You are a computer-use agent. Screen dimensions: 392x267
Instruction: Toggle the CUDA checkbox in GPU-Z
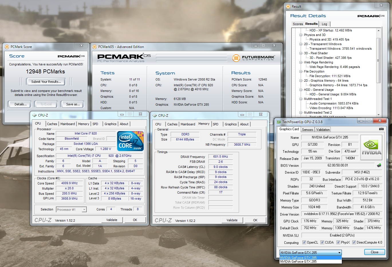[322, 242]
